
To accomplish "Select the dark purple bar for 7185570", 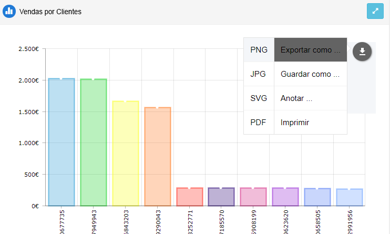I will click(x=221, y=197).
